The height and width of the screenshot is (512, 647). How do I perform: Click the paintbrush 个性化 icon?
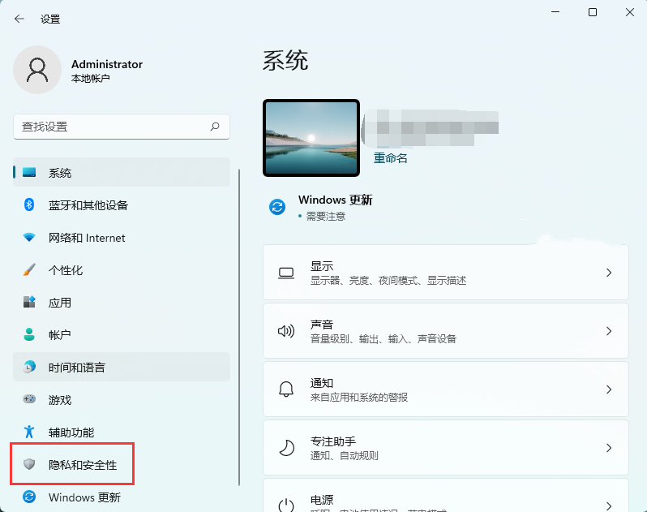[x=29, y=270]
